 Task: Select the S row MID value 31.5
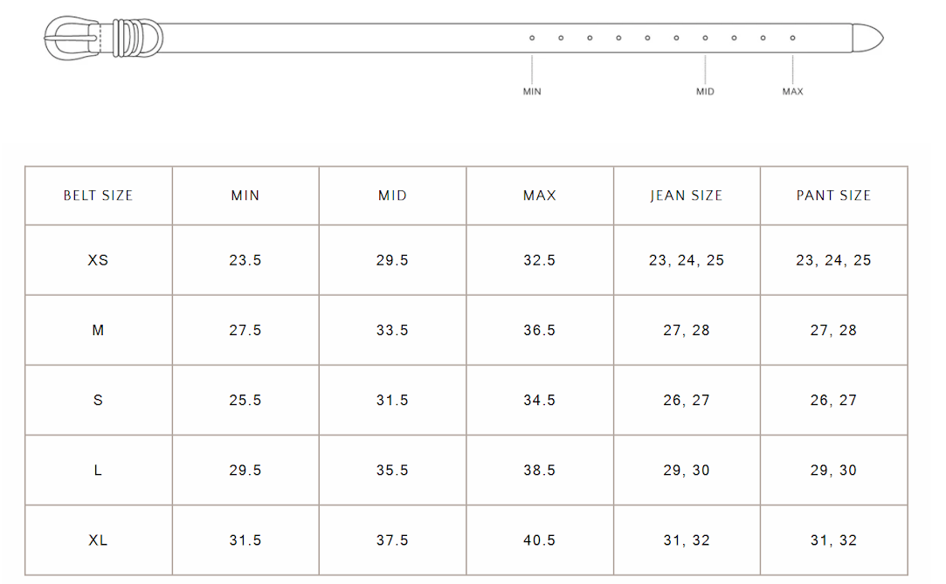pyautogui.click(x=392, y=400)
